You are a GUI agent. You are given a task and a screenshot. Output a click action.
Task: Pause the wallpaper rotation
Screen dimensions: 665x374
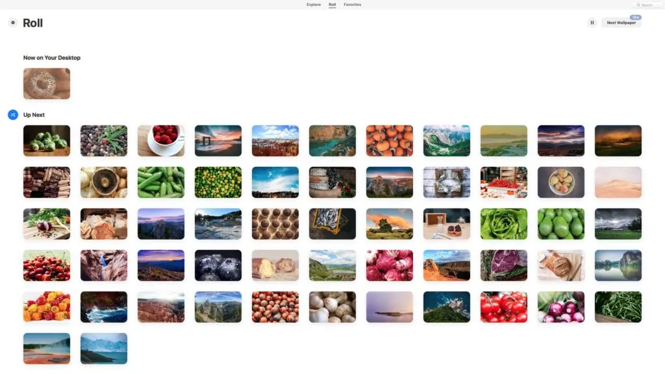coord(592,23)
